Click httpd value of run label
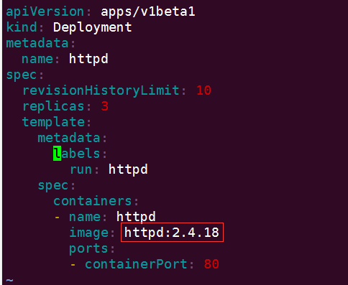Viewport: 348px width, 285px height. coord(128,169)
